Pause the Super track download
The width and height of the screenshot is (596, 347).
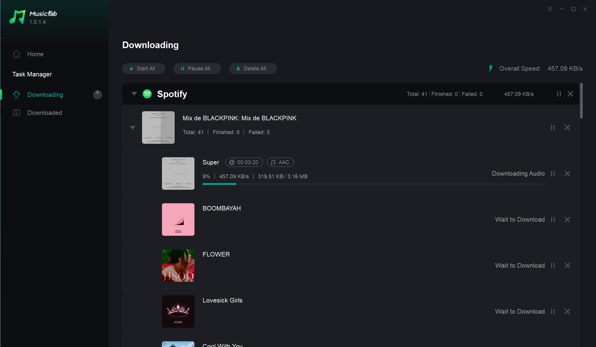click(x=553, y=173)
